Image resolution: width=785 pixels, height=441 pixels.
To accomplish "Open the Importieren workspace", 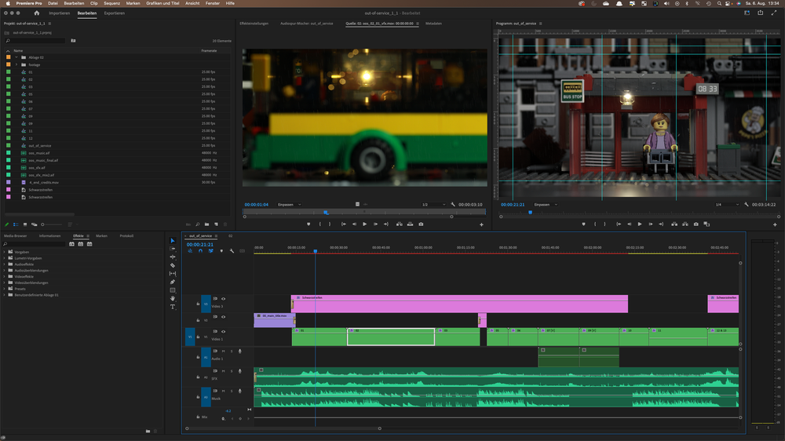I will click(x=59, y=13).
